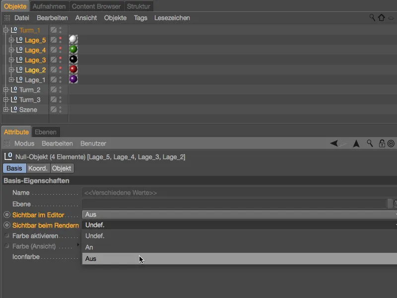Screen dimensions: 397x298
Task: Expand the Szene tree node
Action: click(x=6, y=110)
